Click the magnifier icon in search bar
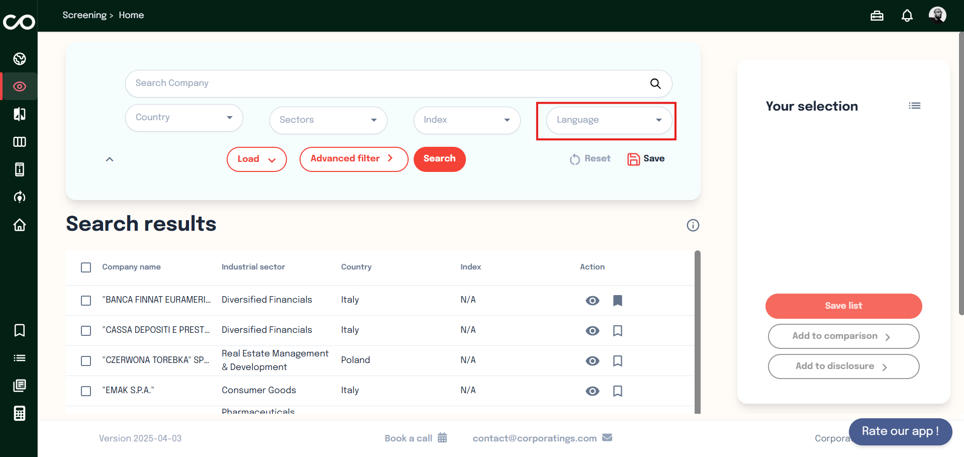 pyautogui.click(x=655, y=83)
